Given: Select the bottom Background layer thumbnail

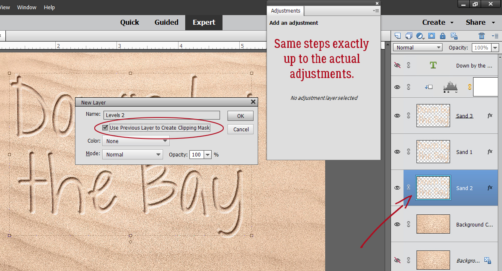Looking at the screenshot, I should [x=433, y=260].
